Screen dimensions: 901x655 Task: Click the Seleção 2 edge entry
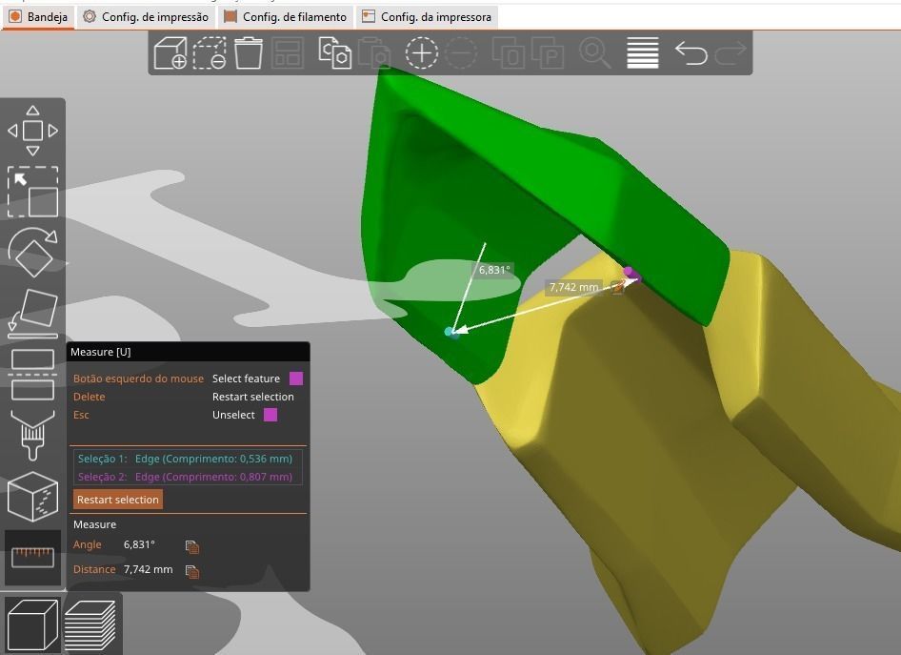click(x=185, y=476)
